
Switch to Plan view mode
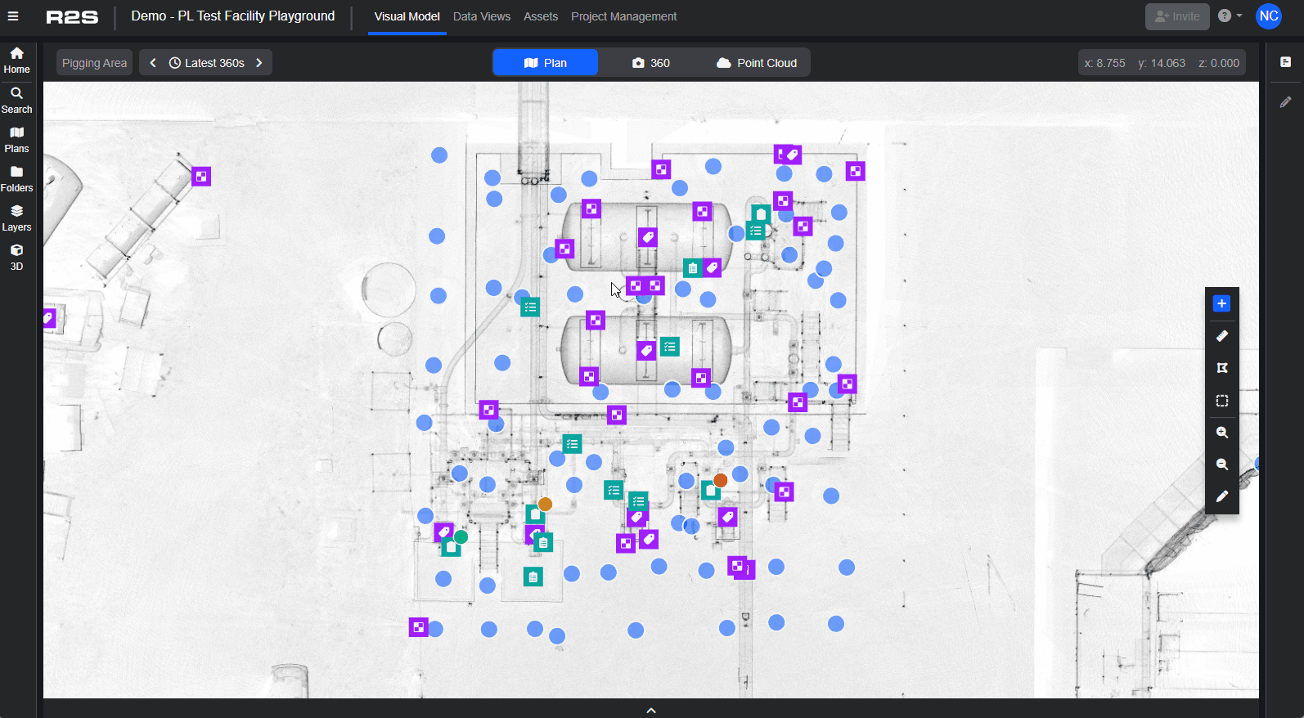[x=546, y=63]
